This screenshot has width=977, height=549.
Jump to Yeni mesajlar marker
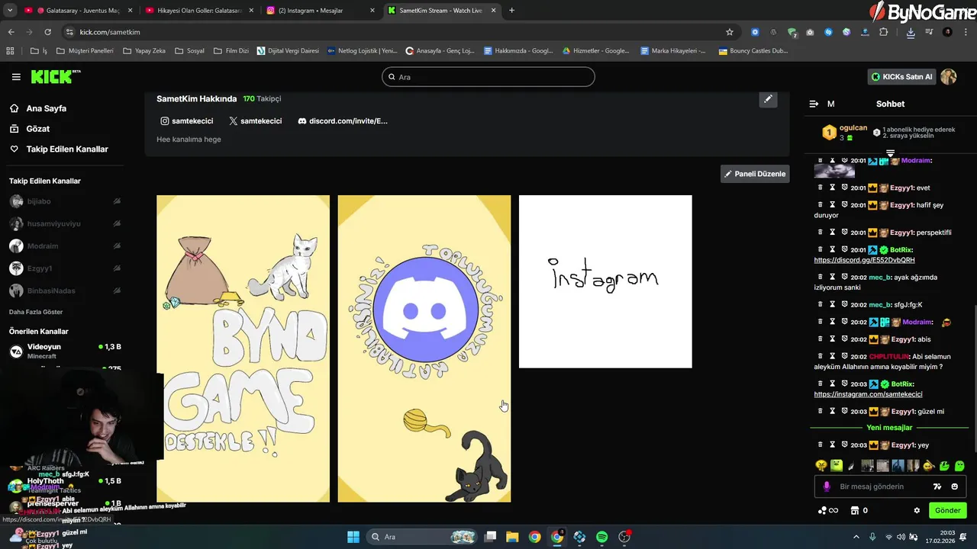point(889,428)
